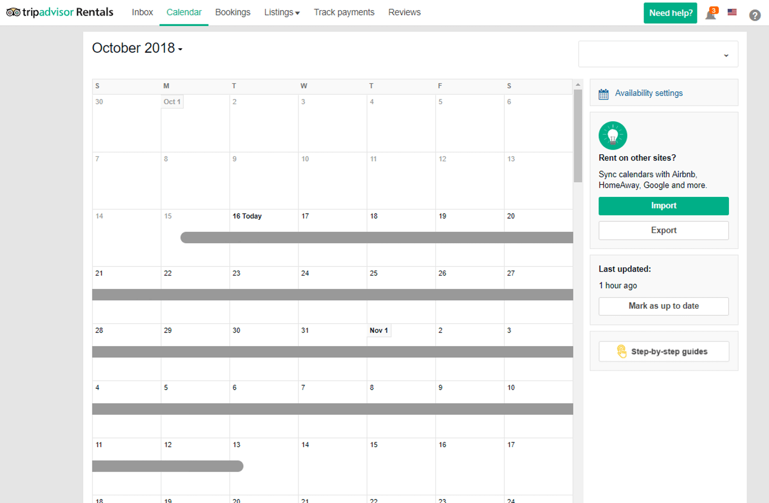This screenshot has width=769, height=503.
Task: Click Mark as up to date button
Action: pos(663,306)
